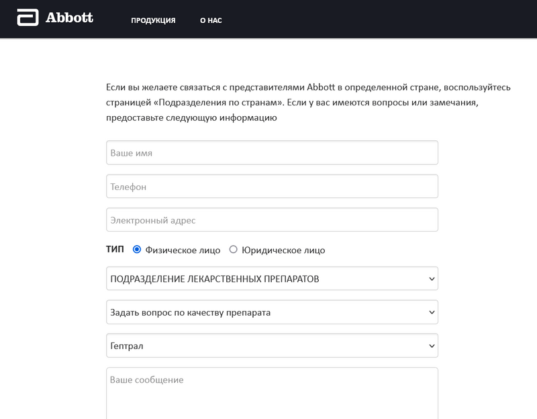Open the ПРОДУКЦИЯ menu
Viewport: 537px width, 419px height.
pos(153,20)
